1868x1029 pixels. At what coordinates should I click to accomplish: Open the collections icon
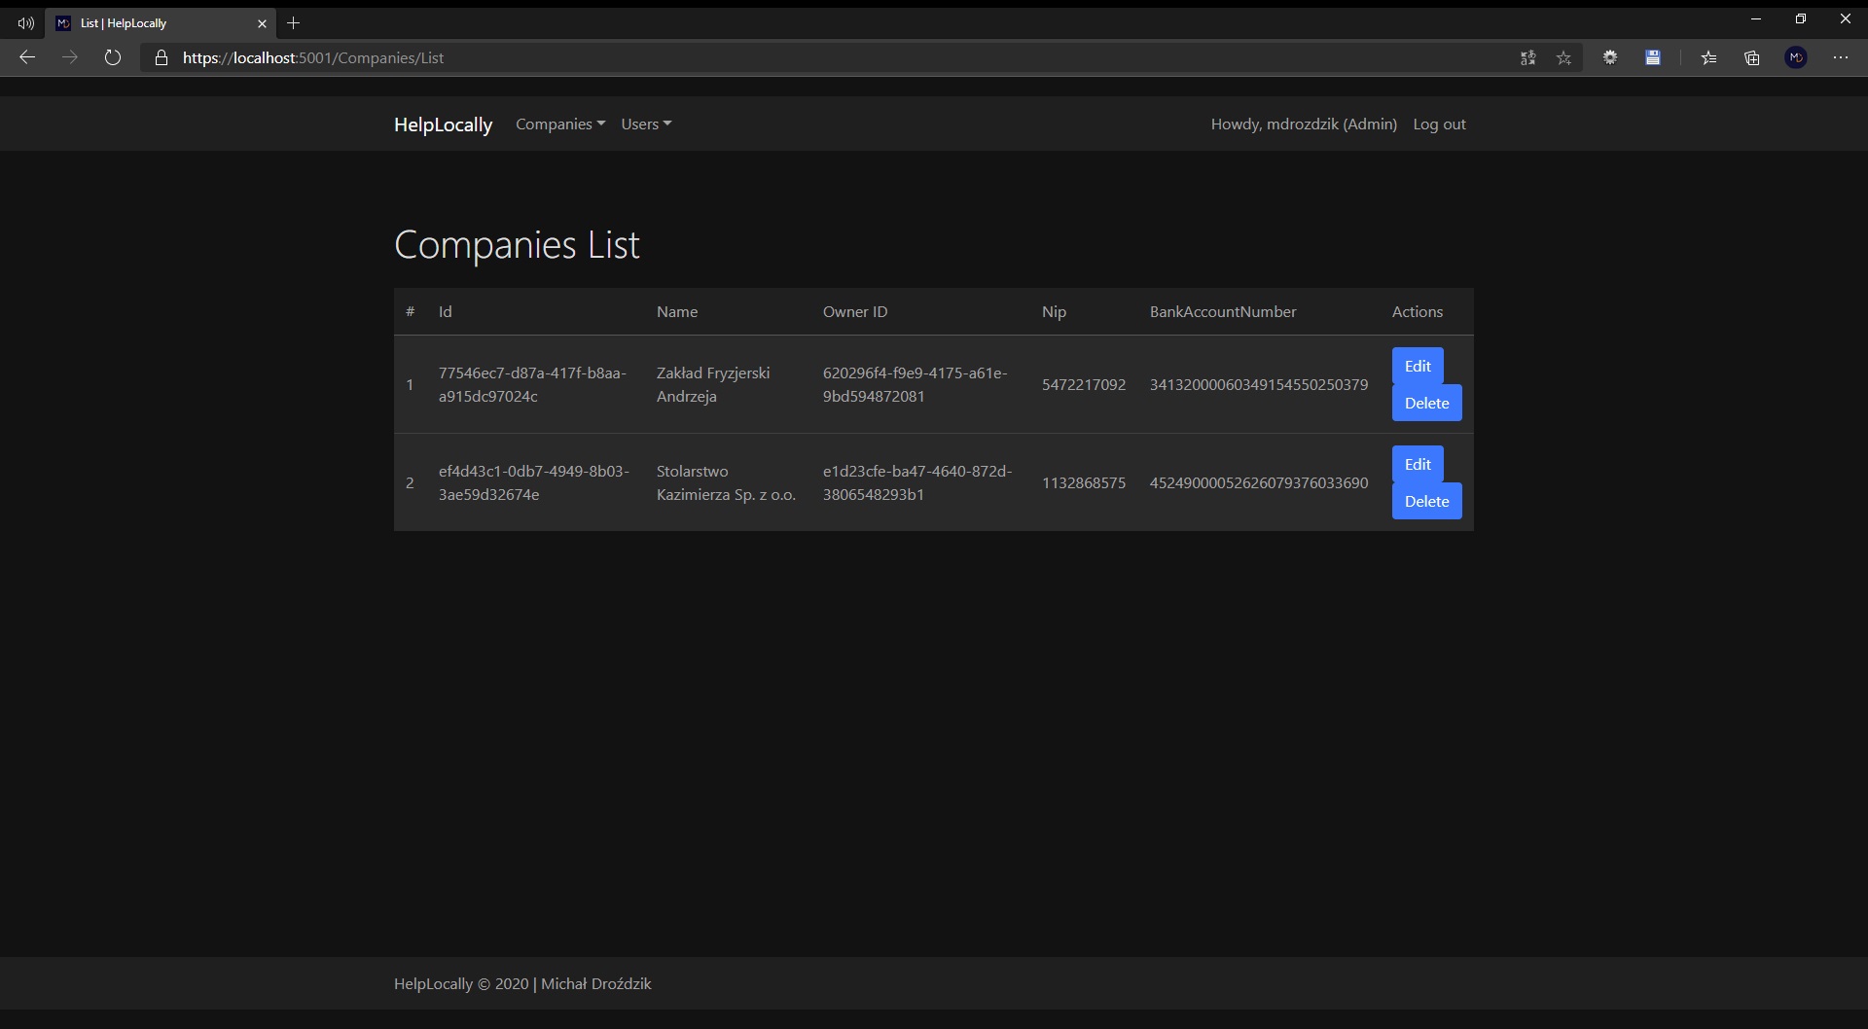pos(1752,57)
